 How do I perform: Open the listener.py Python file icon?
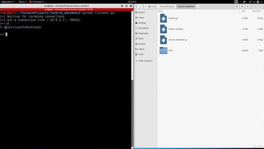pyautogui.click(x=163, y=18)
